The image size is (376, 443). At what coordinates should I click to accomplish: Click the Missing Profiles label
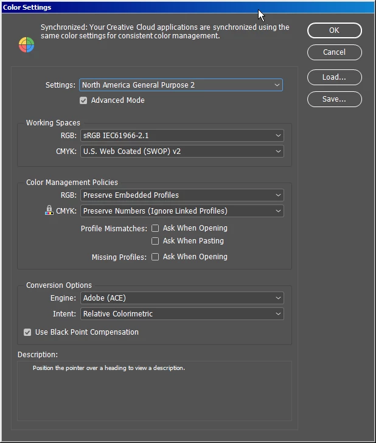[x=119, y=257]
